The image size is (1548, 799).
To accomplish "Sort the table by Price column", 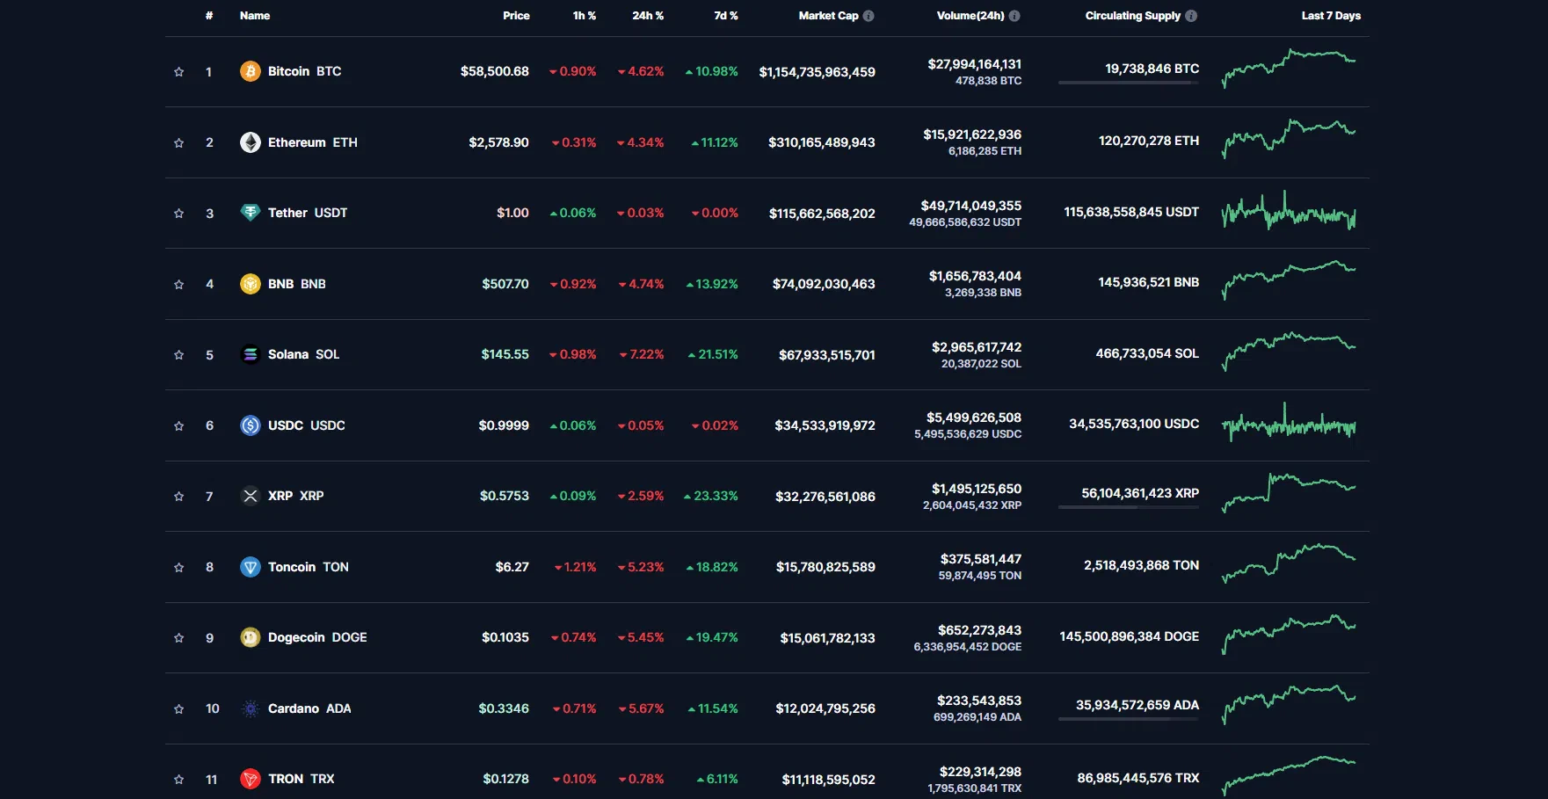I will click(516, 16).
